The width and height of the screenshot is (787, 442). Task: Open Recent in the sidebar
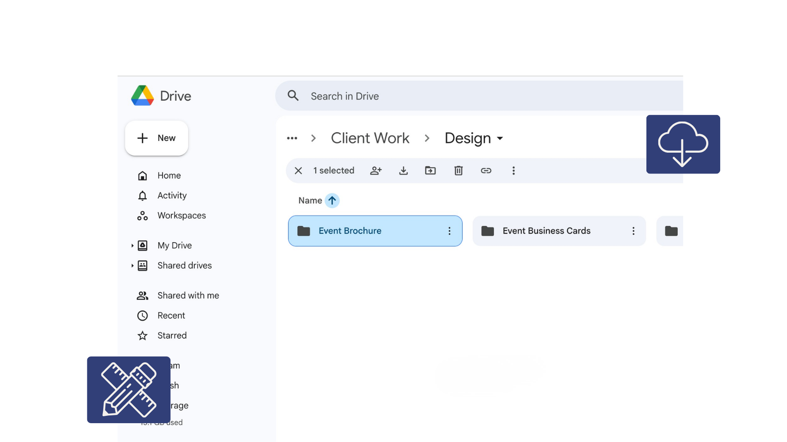pyautogui.click(x=171, y=316)
